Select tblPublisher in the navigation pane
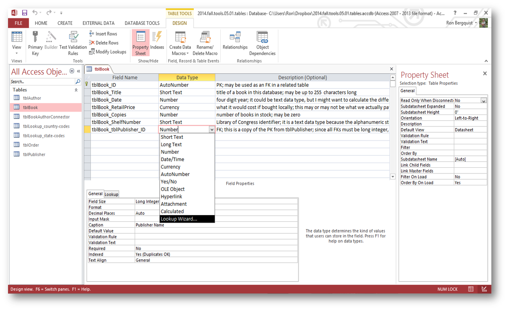The height and width of the screenshot is (310, 507). tap(34, 154)
